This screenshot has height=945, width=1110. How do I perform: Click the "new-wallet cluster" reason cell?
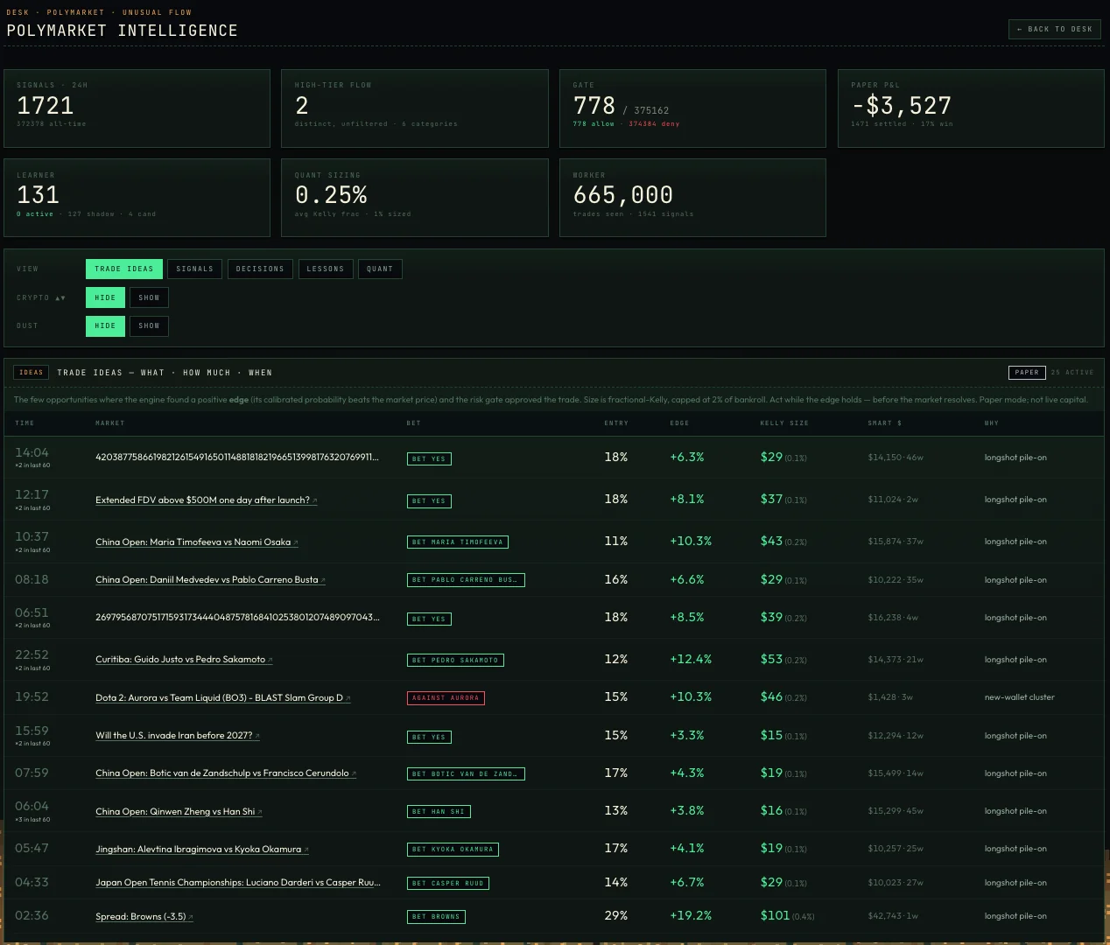tap(1019, 697)
